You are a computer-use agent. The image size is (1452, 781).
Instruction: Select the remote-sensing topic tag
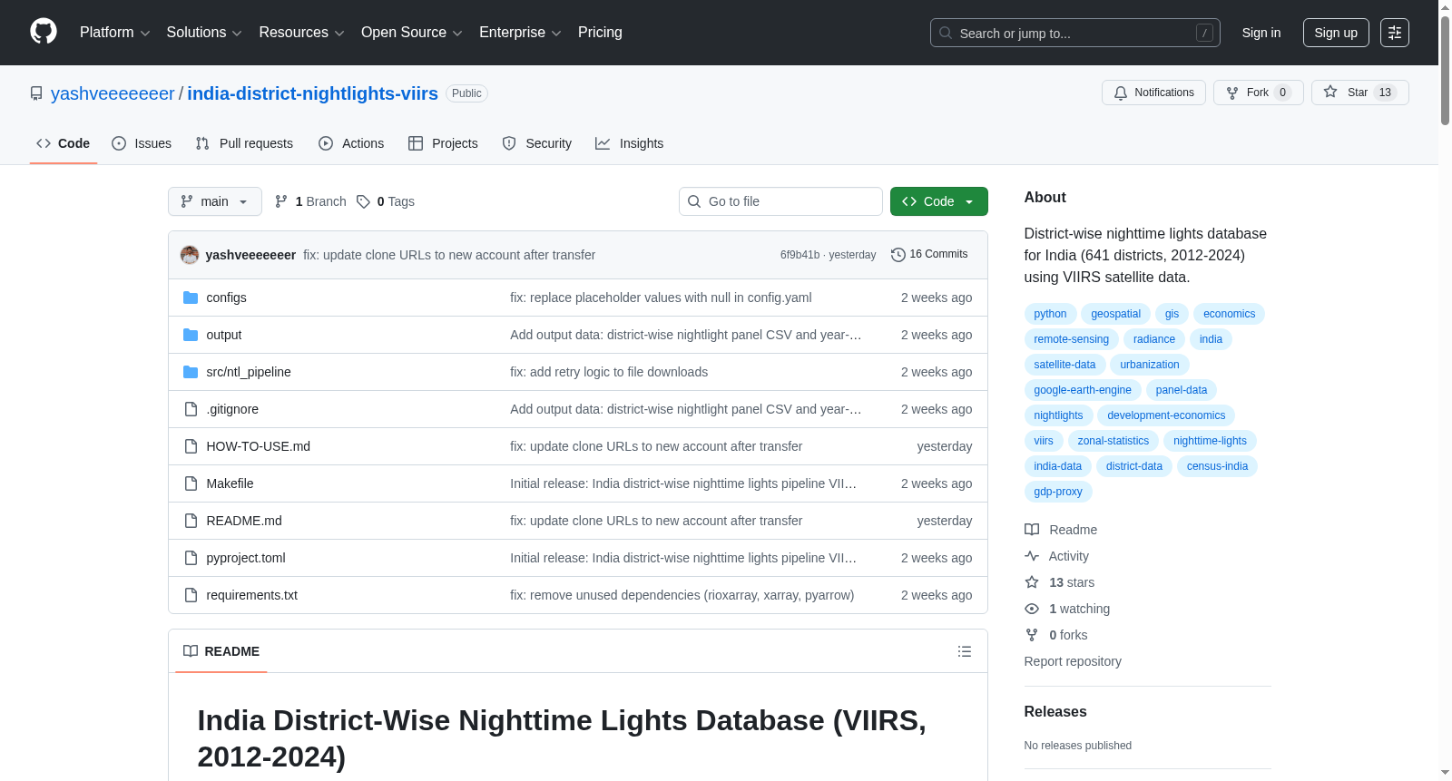click(x=1071, y=339)
